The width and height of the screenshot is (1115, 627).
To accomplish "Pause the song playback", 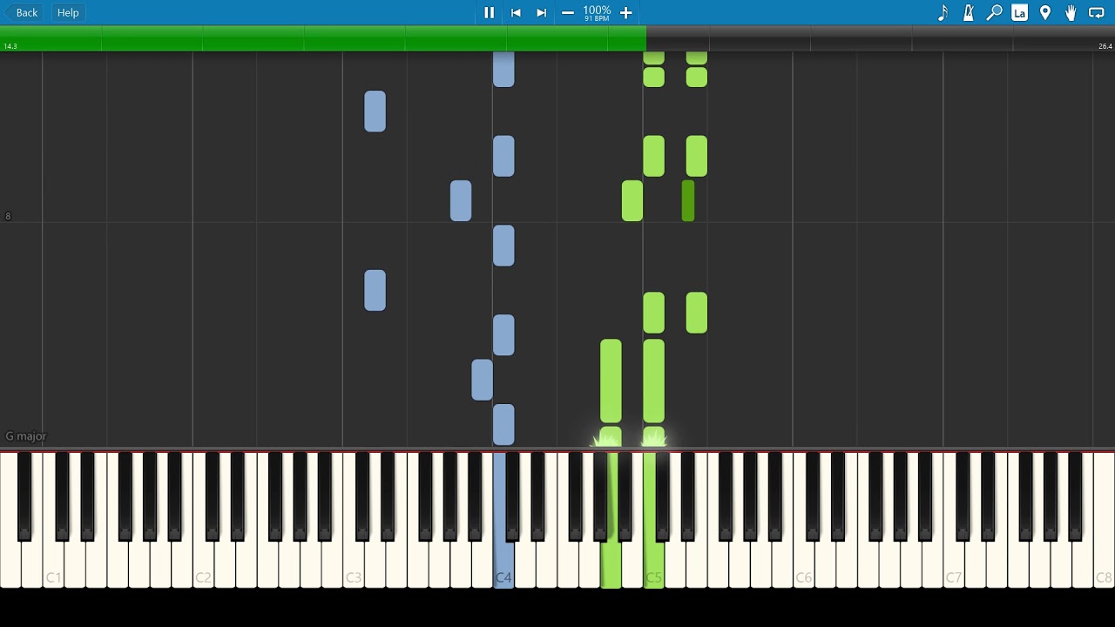I will tap(489, 12).
